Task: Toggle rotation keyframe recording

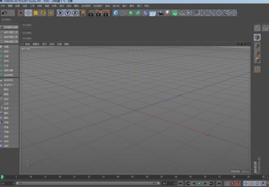Action: (x=257, y=184)
